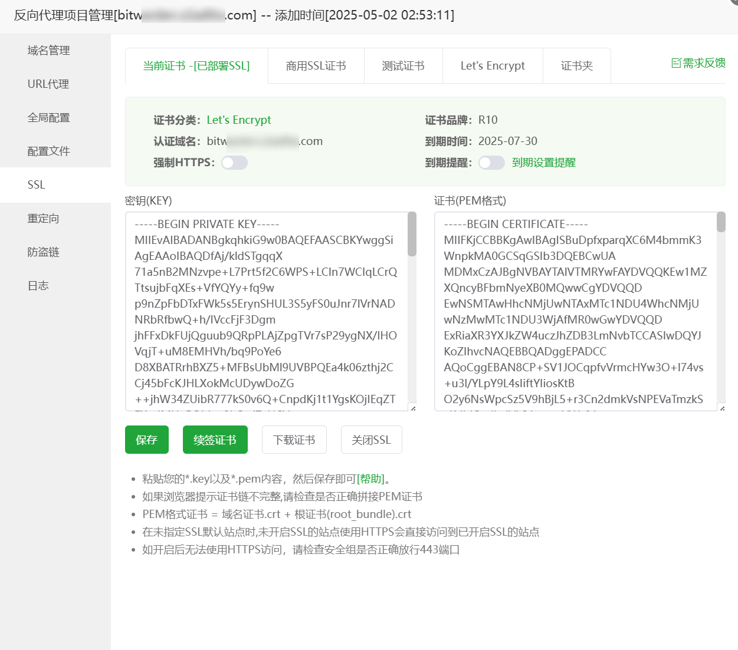Toggle the 强制HTTPS switch on
The height and width of the screenshot is (650, 738).
point(234,163)
